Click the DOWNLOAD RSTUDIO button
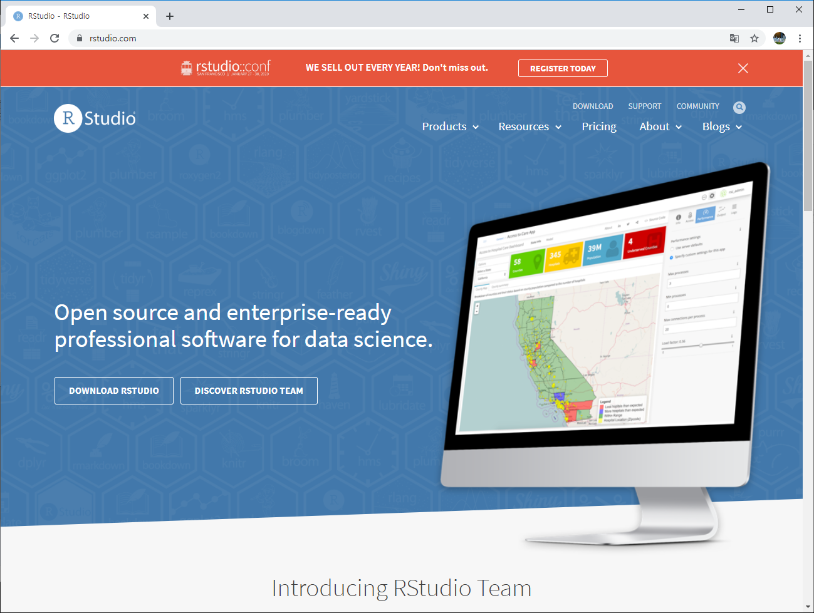 114,391
